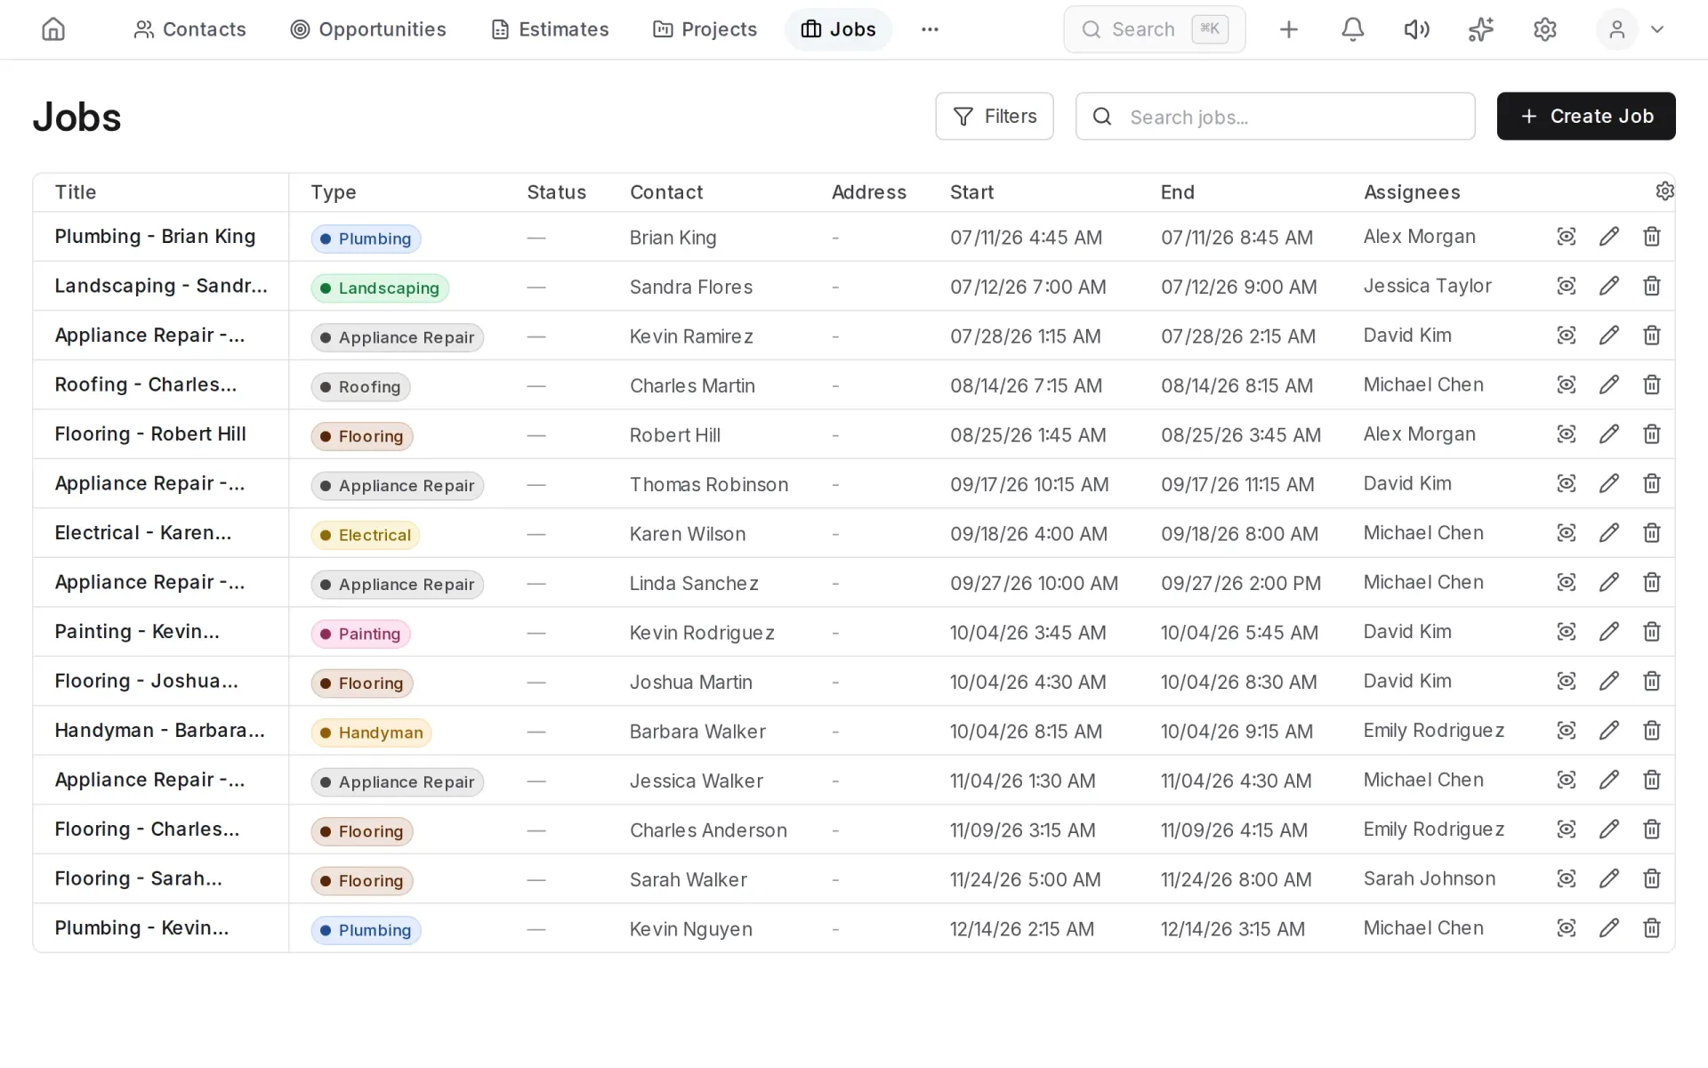Edit the Plumbing Kevin Nguyen job

[x=1608, y=928]
